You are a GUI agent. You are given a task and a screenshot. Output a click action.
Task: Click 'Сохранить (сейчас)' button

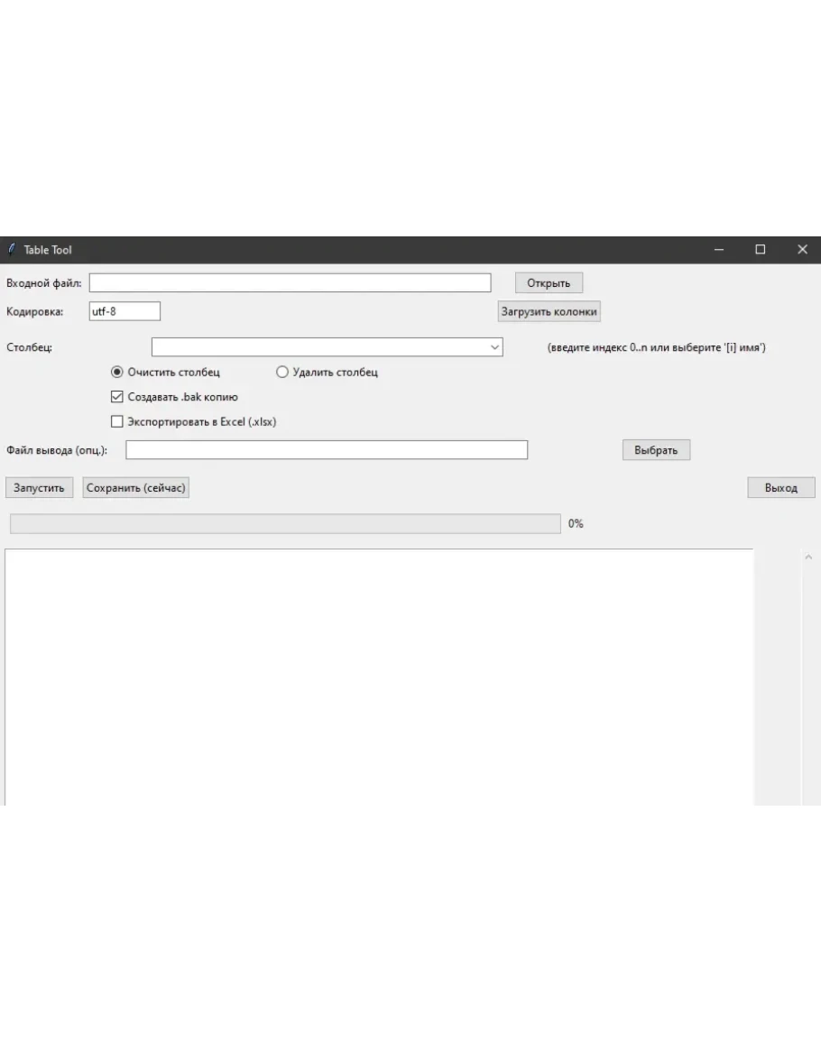click(x=135, y=488)
